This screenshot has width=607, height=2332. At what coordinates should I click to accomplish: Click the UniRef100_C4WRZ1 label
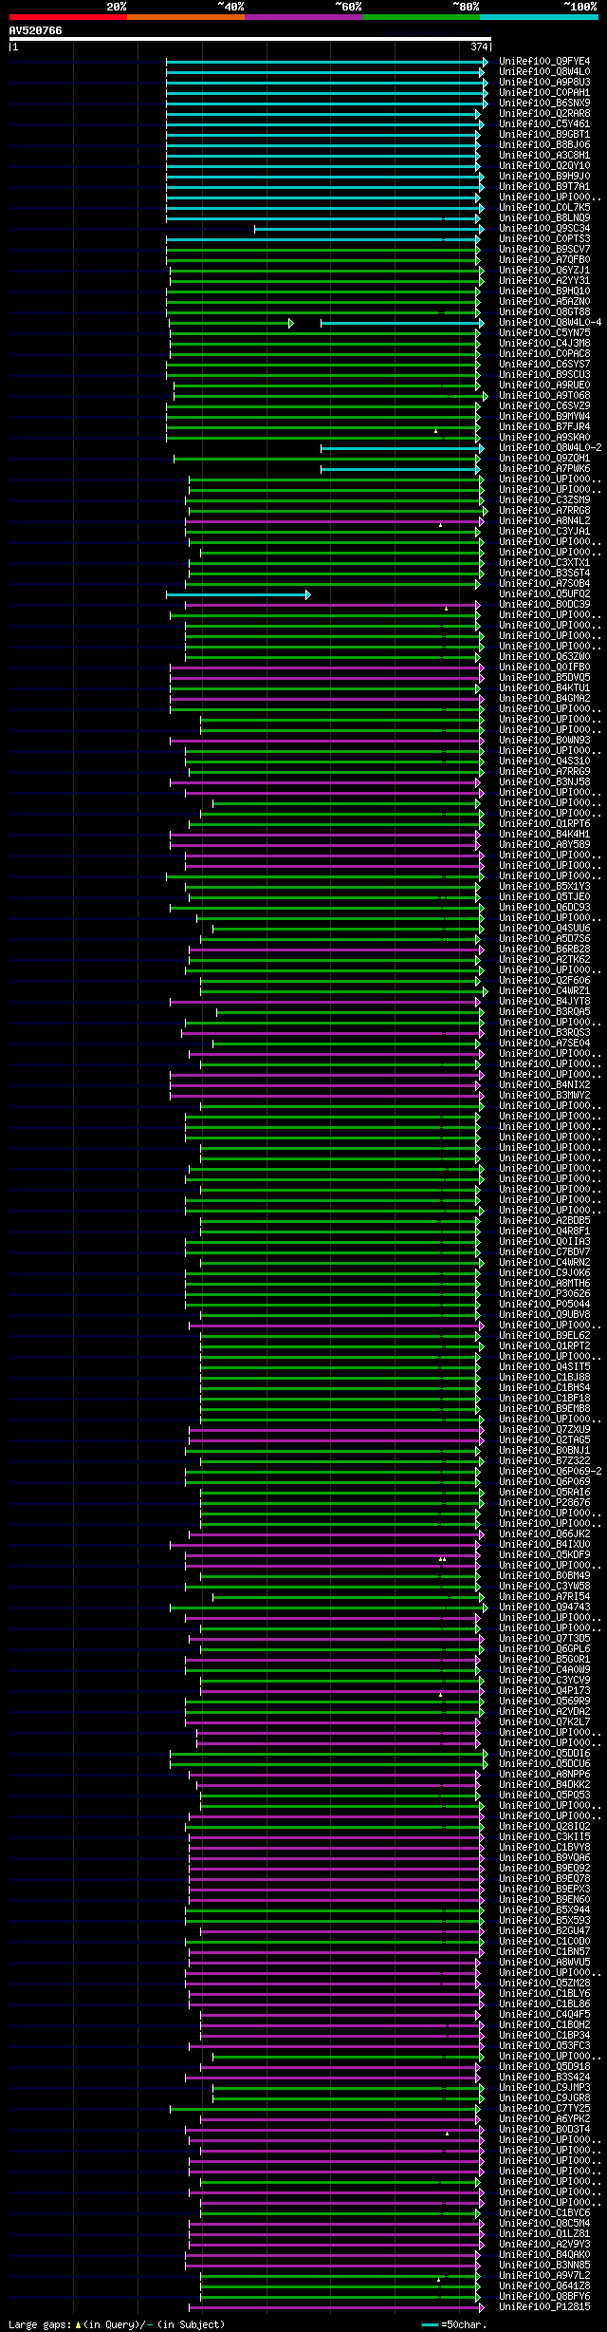tap(544, 991)
